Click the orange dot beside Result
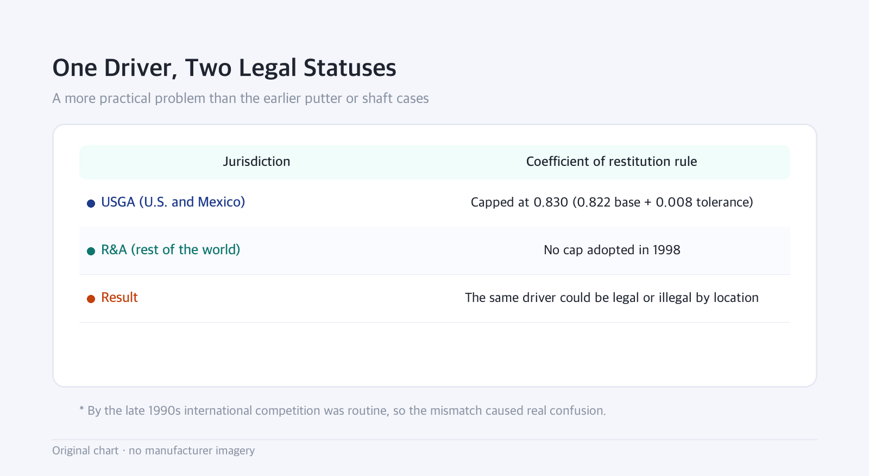This screenshot has height=476, width=869. tap(91, 299)
